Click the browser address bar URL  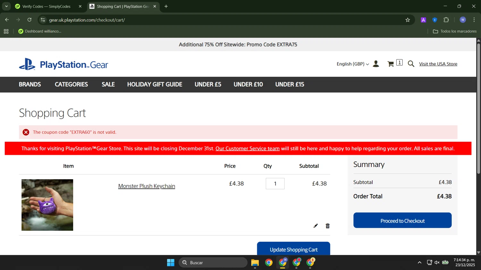[87, 20]
